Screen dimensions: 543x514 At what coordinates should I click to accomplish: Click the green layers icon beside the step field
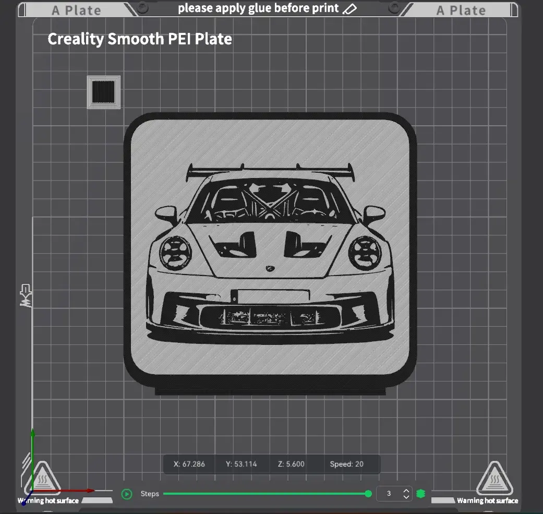[421, 494]
